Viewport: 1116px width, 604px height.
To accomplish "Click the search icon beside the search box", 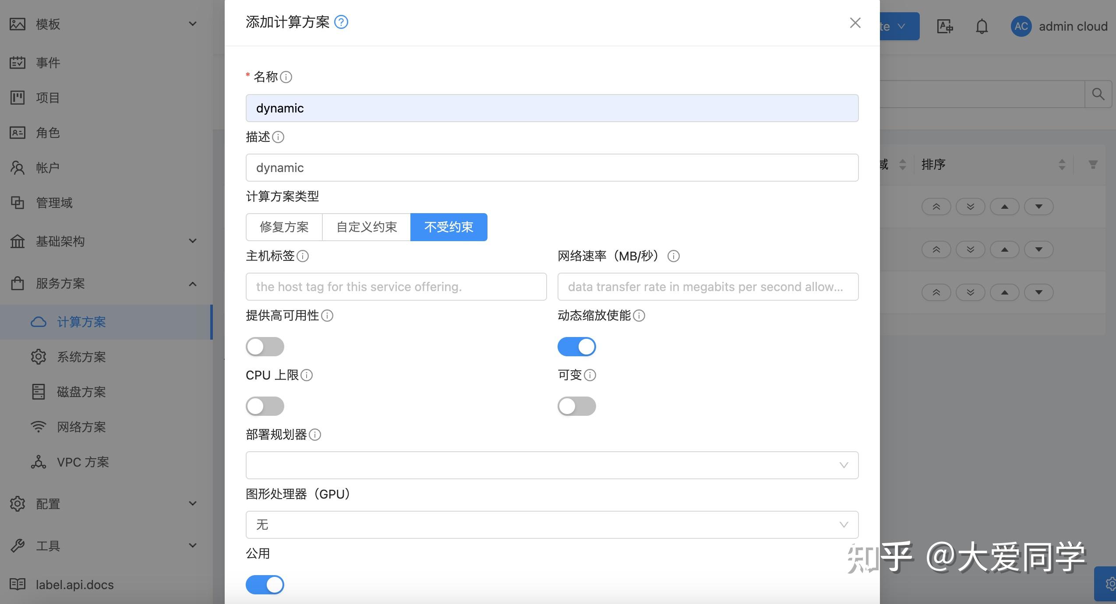I will (x=1098, y=94).
